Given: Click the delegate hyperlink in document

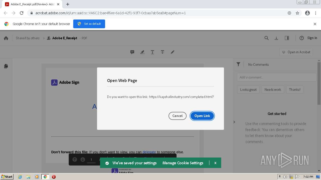Looking at the screenshot, I should (x=149, y=152).
